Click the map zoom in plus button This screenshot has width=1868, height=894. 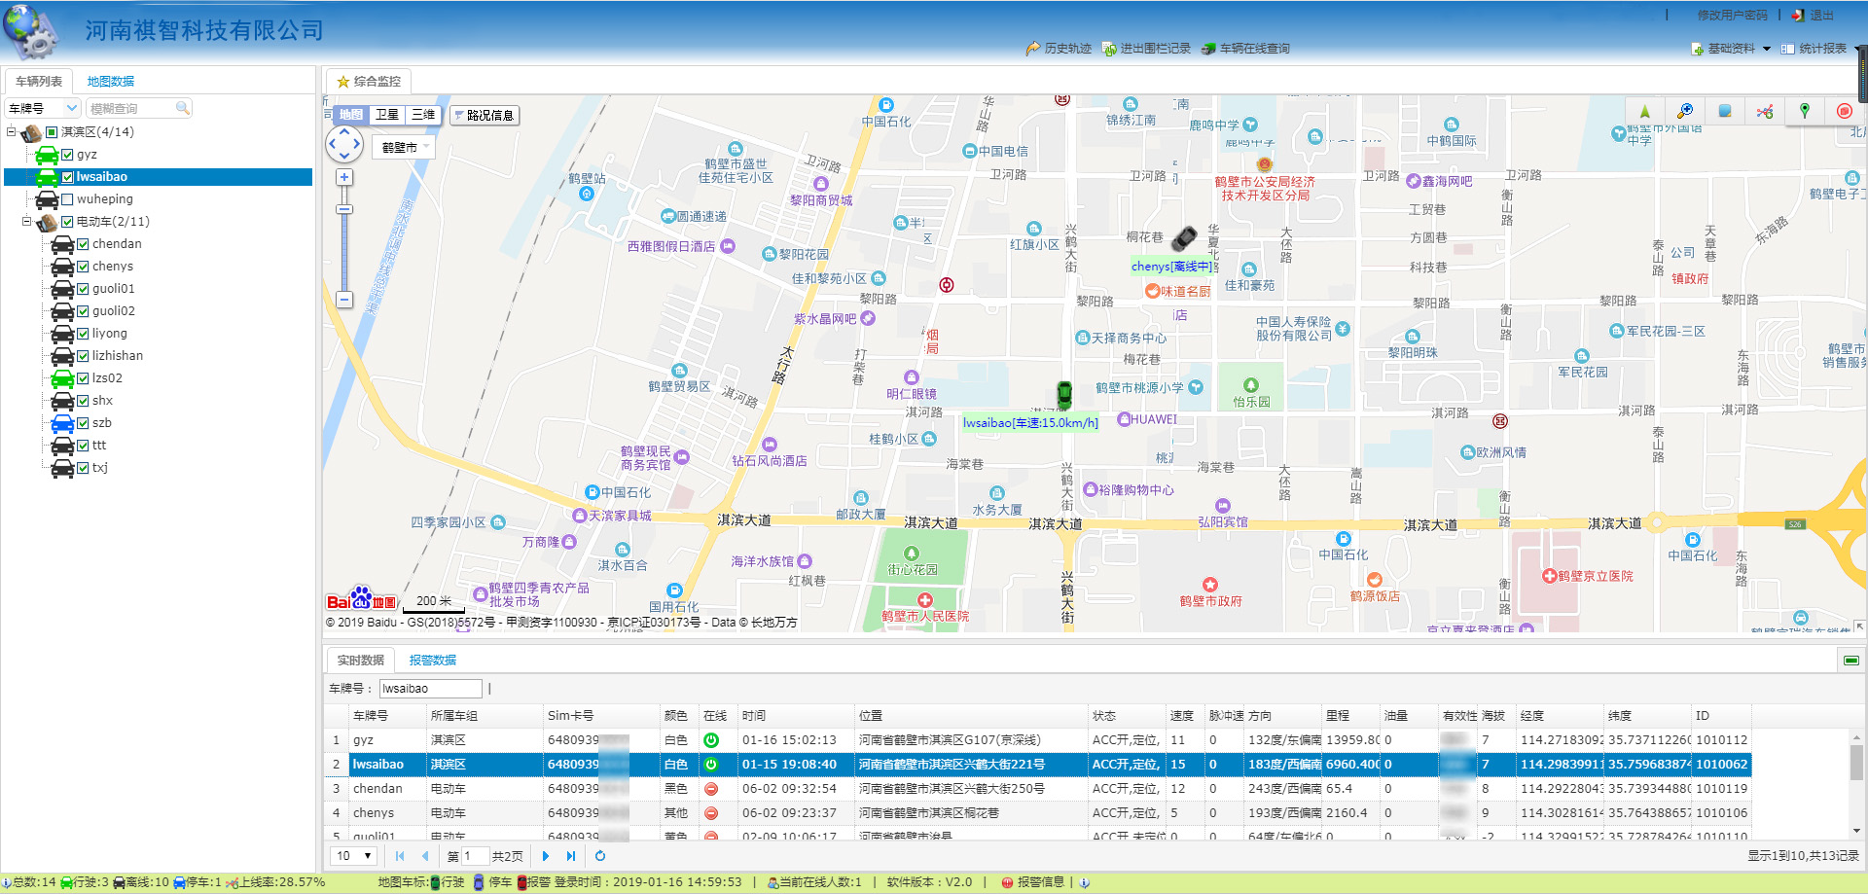[344, 177]
